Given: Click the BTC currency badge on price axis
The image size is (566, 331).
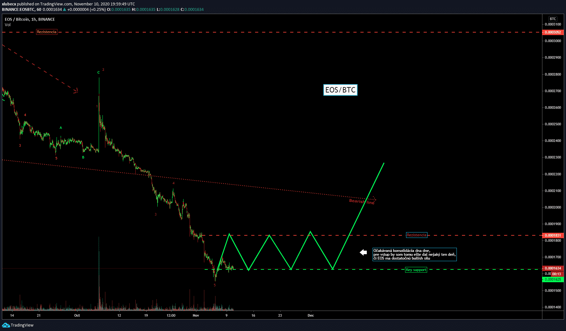Looking at the screenshot, I should click(x=553, y=19).
